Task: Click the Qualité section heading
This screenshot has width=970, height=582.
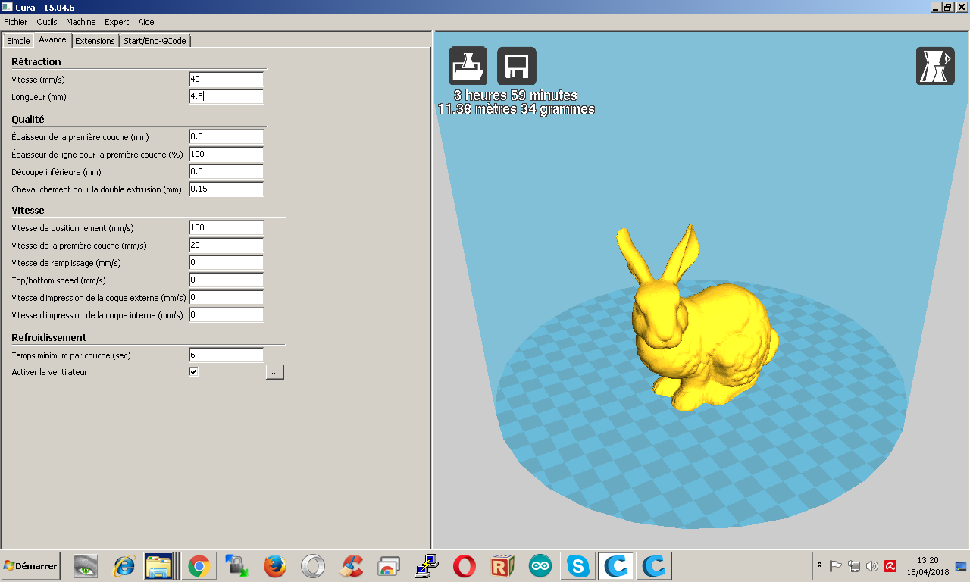Action: tap(28, 119)
